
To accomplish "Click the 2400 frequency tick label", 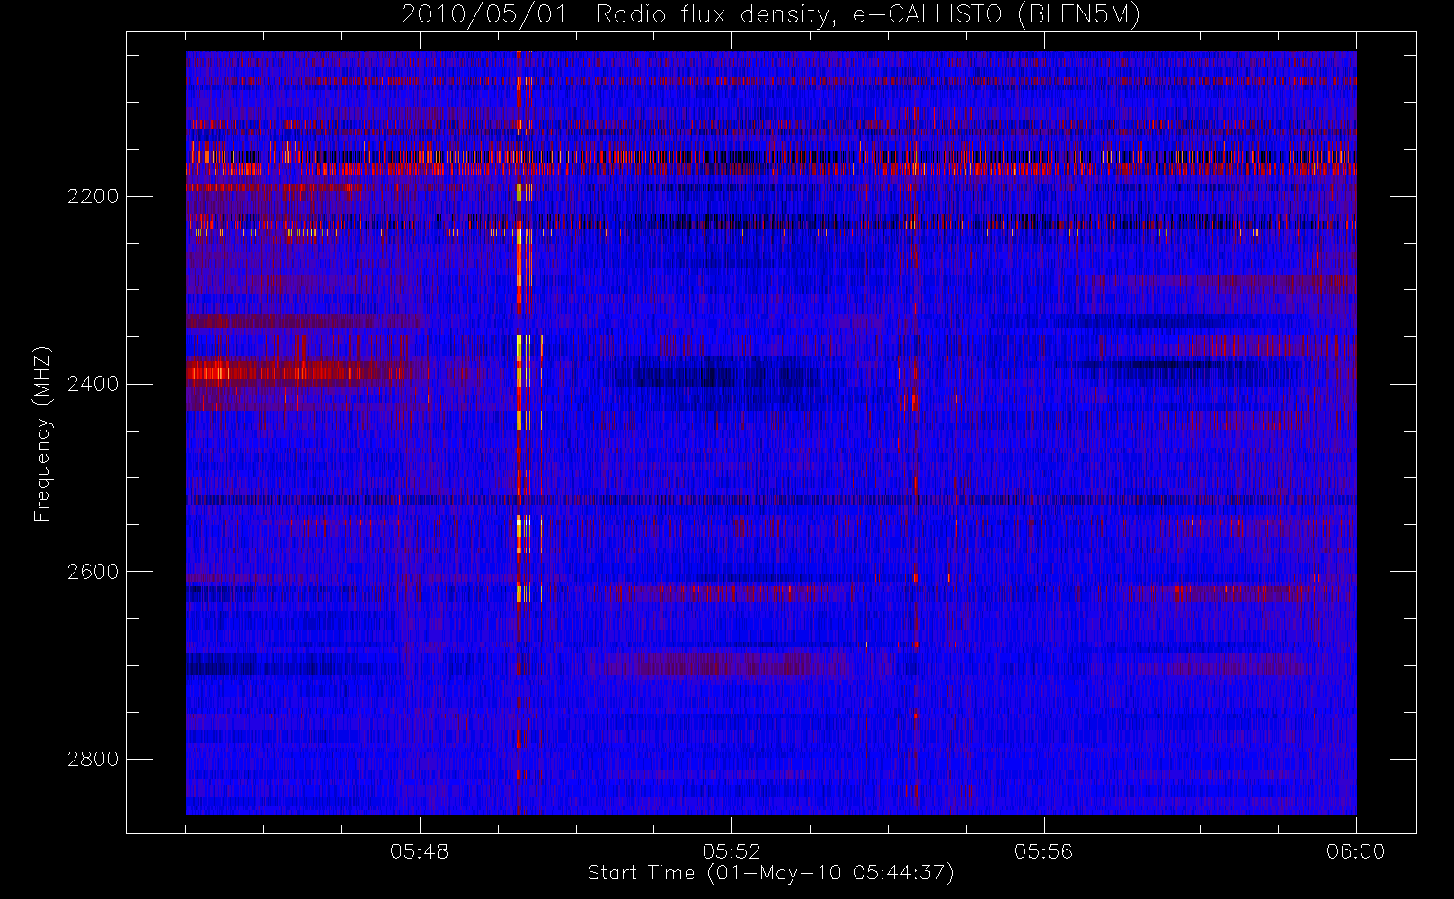I will [93, 384].
